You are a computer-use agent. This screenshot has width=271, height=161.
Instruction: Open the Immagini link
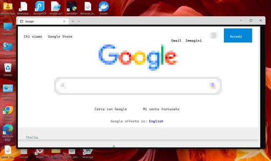pyautogui.click(x=193, y=40)
